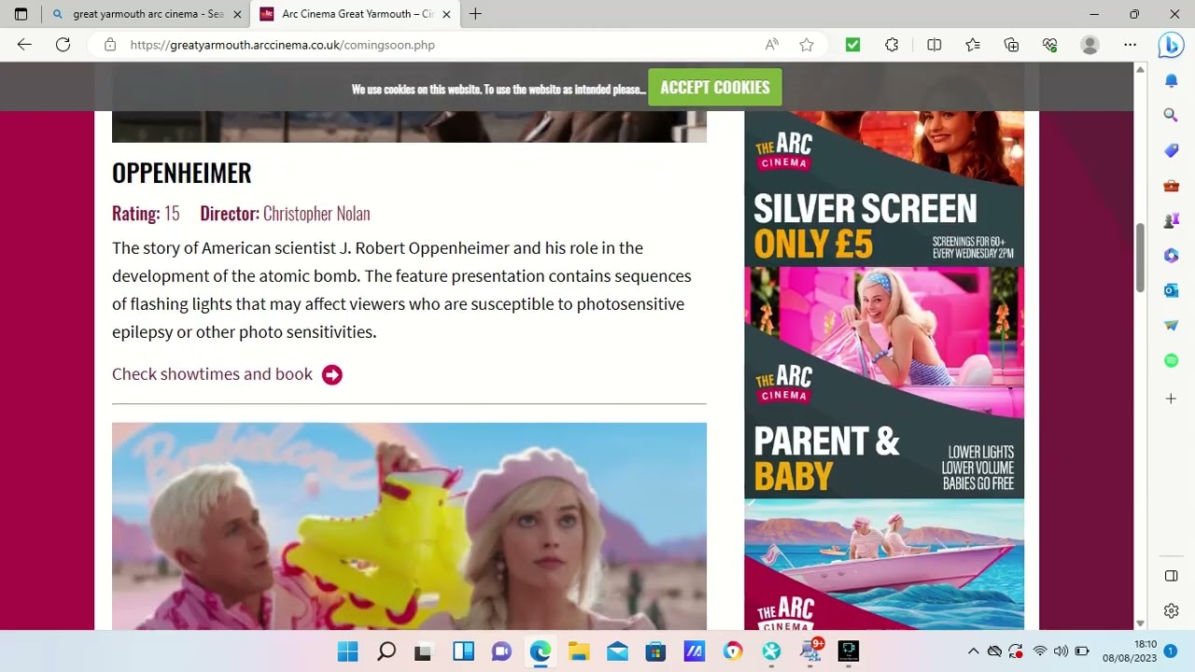Reload the page with refresh icon
The height and width of the screenshot is (672, 1195).
(x=63, y=45)
